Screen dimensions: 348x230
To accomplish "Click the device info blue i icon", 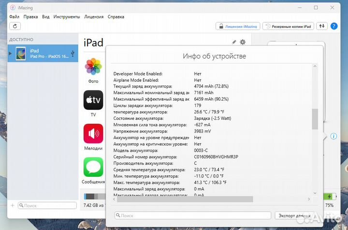I will (x=333, y=136).
